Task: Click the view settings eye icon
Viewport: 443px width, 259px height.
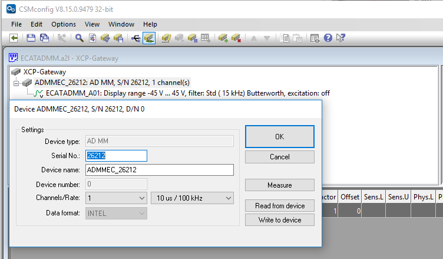Action: [x=315, y=38]
